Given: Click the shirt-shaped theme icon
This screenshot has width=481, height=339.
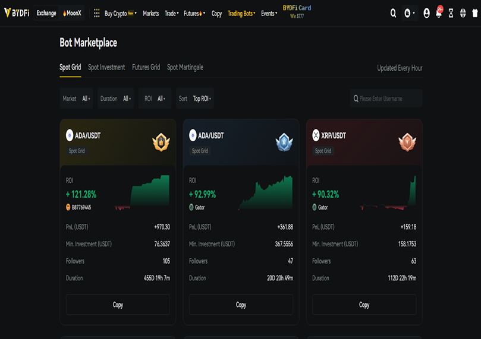Looking at the screenshot, I should tap(474, 13).
